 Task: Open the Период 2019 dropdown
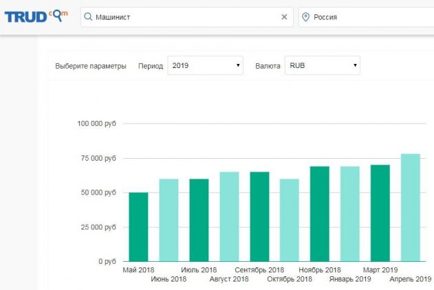[205, 66]
